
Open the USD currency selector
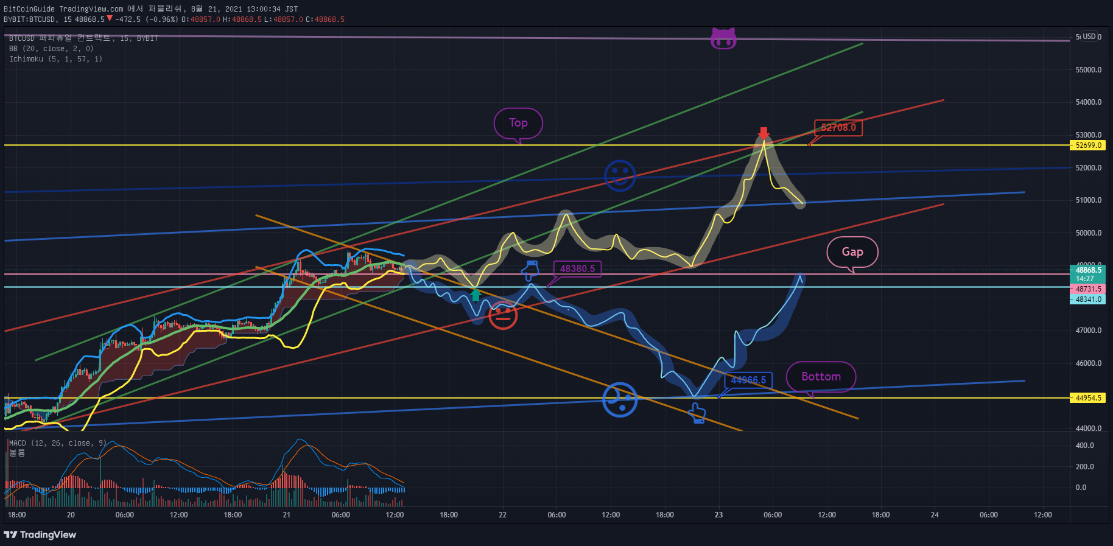tap(1089, 37)
